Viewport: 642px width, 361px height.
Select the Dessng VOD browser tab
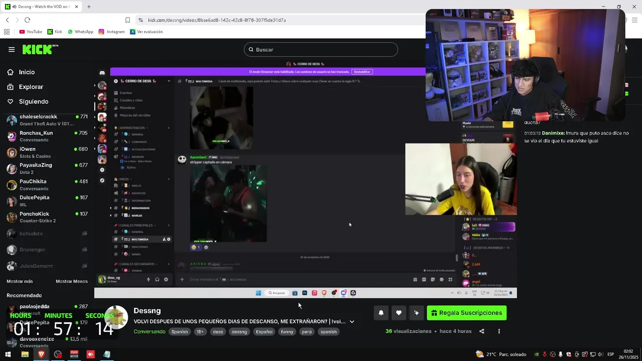[42, 7]
